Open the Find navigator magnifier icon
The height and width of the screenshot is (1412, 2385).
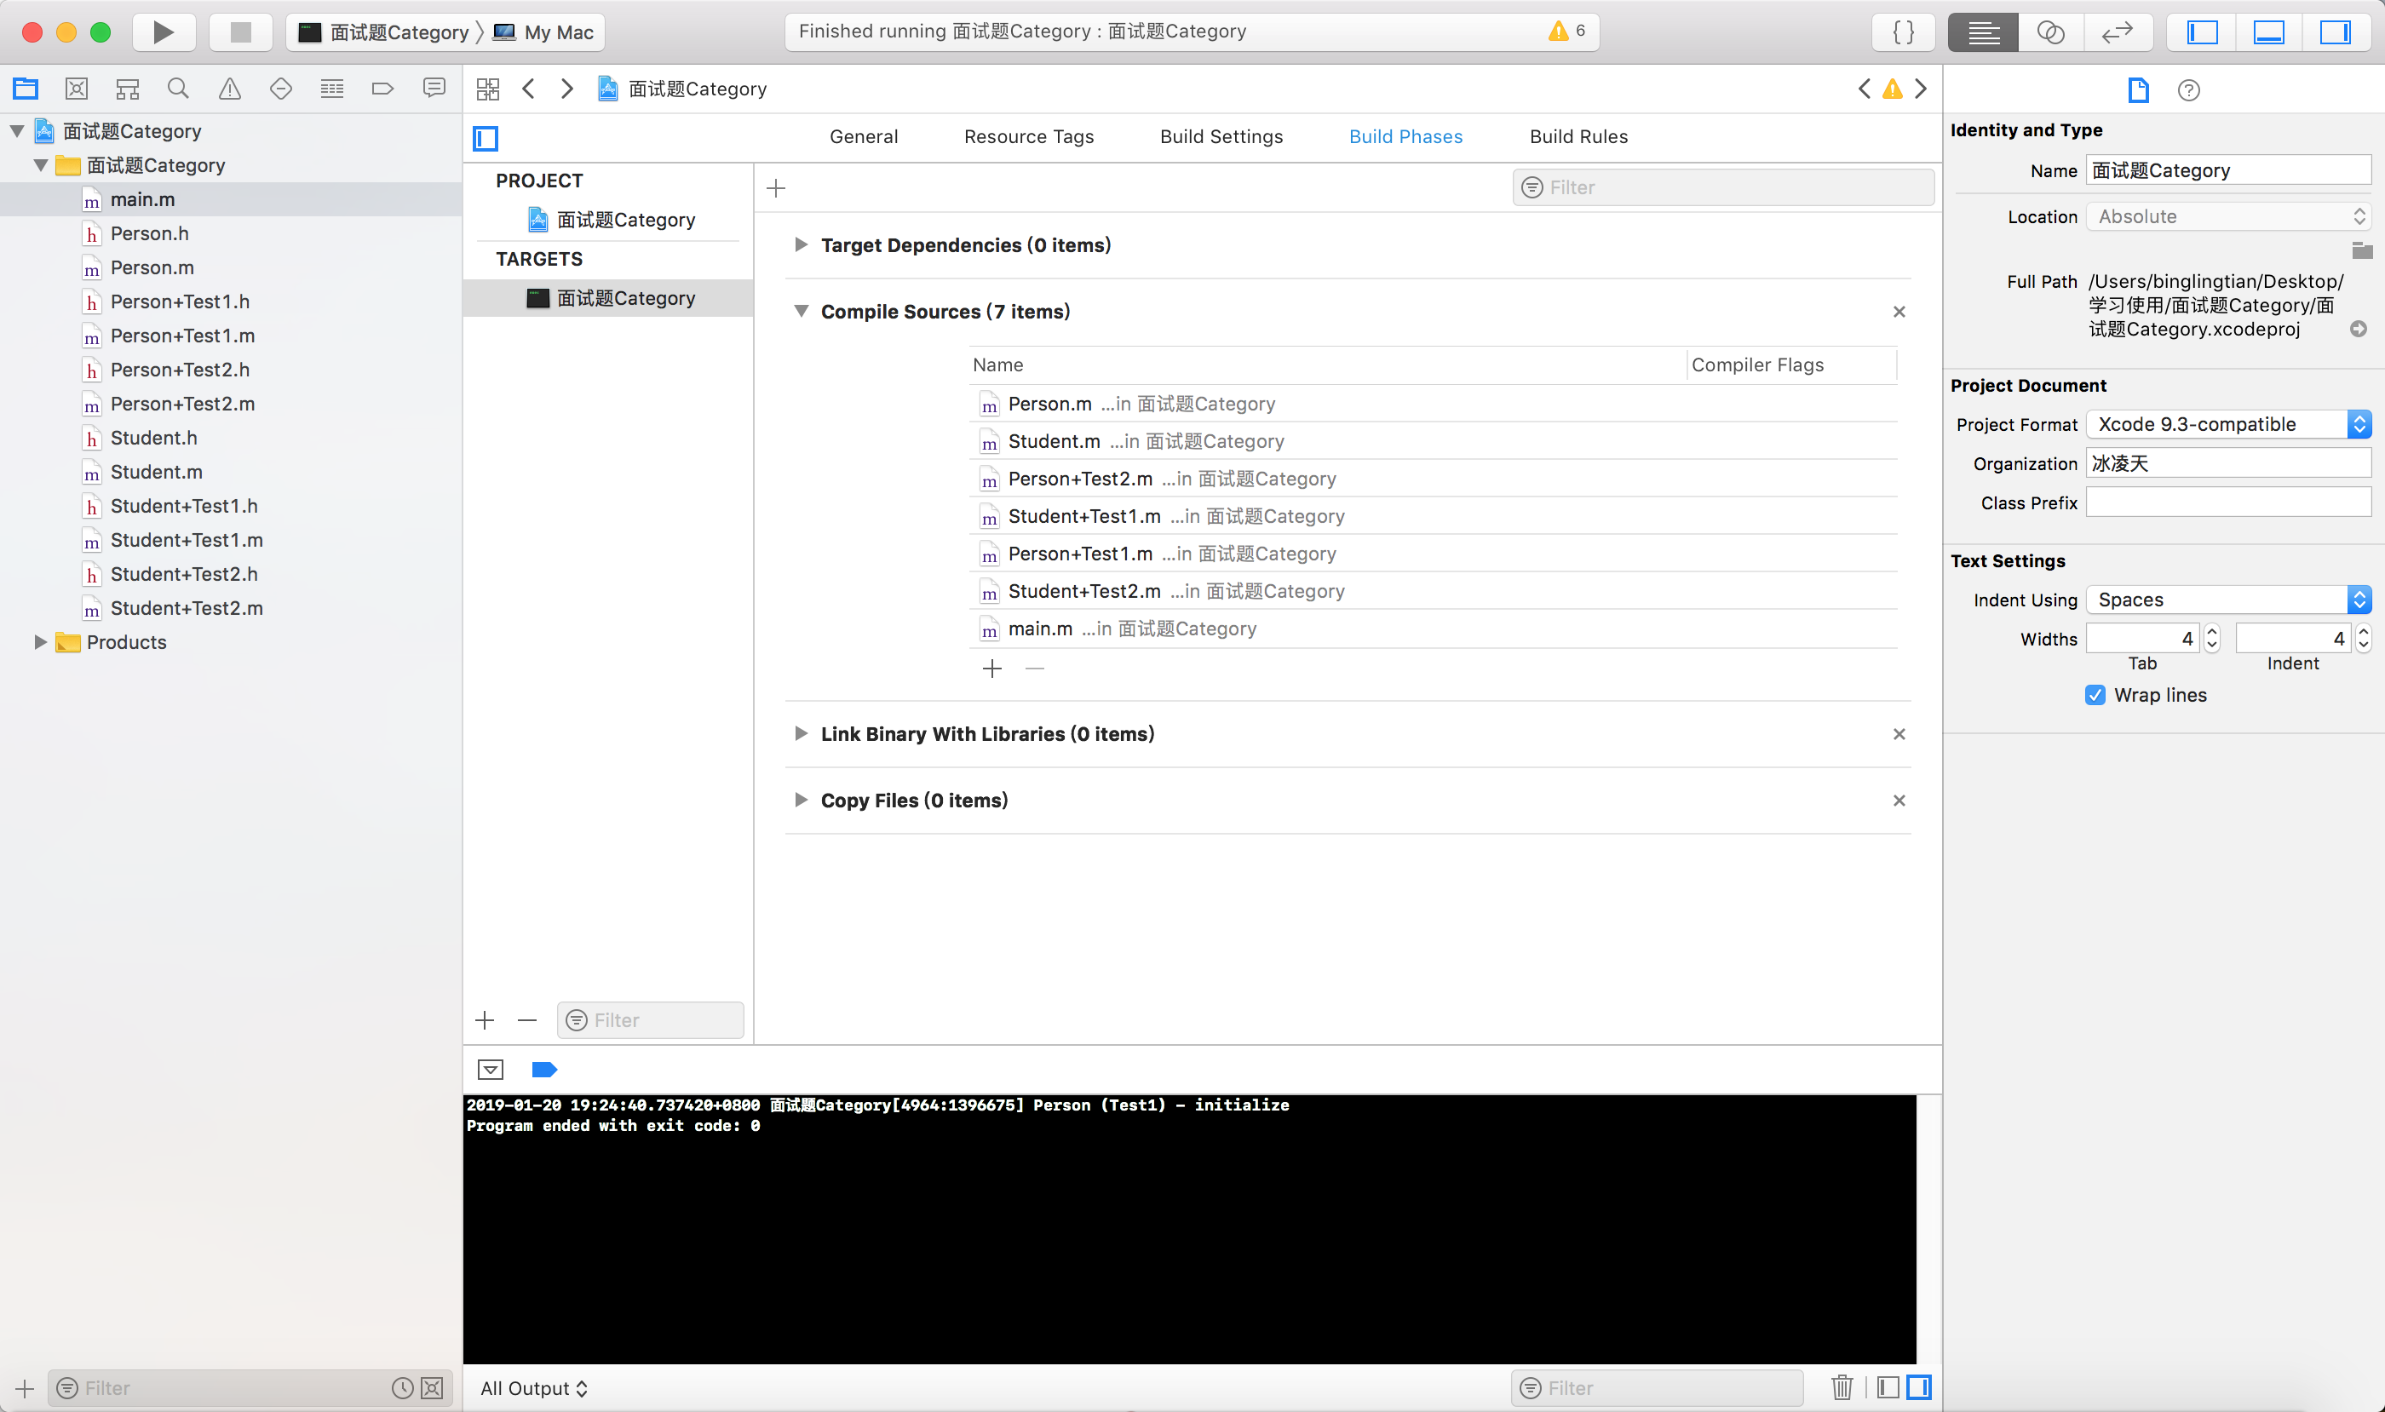[x=178, y=89]
